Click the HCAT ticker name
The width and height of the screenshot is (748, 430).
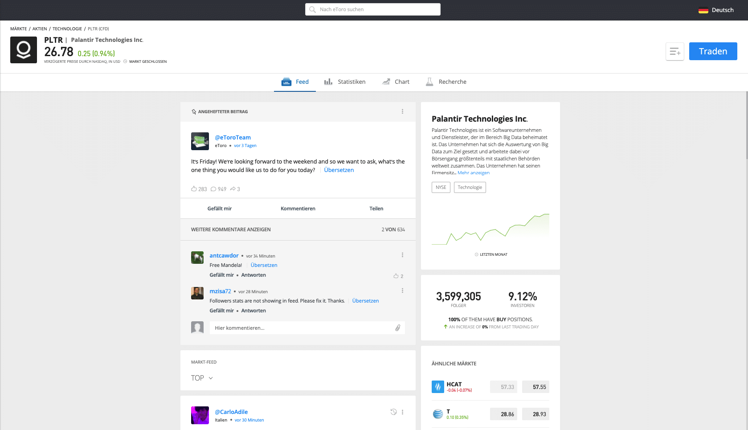[x=454, y=384]
